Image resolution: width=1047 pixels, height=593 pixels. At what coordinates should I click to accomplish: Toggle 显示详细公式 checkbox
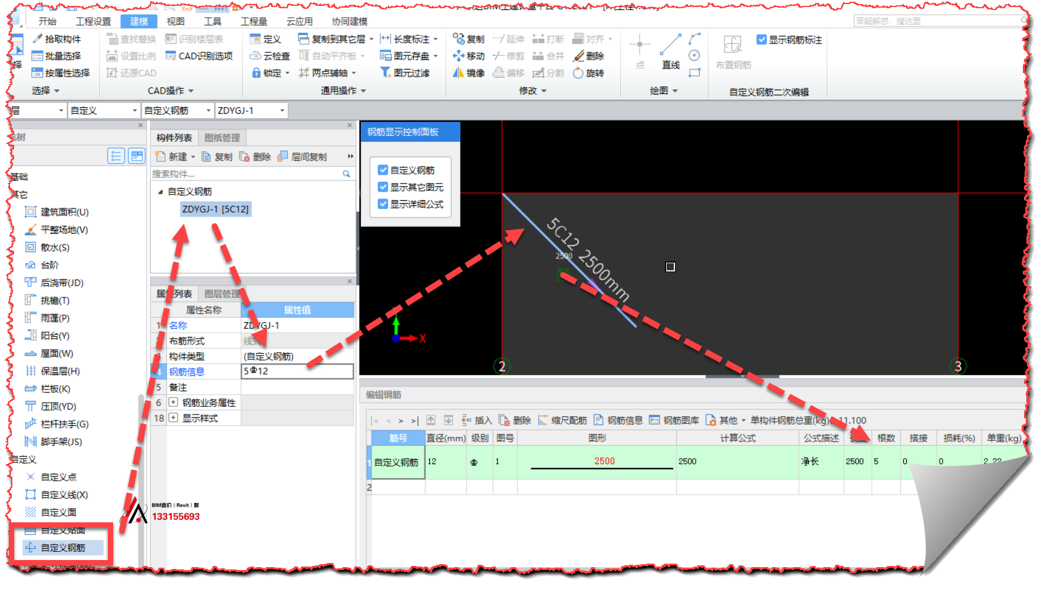click(x=383, y=204)
